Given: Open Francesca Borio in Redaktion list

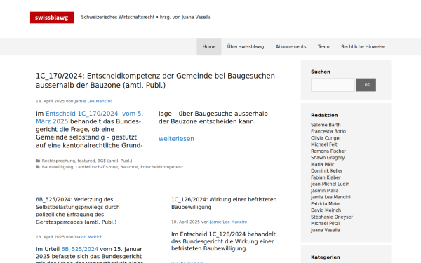Looking at the screenshot, I should (x=328, y=132).
